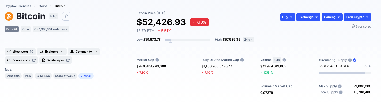The height and width of the screenshot is (105, 381).
Task: Open the Whitepaper link
Action: tap(56, 60)
